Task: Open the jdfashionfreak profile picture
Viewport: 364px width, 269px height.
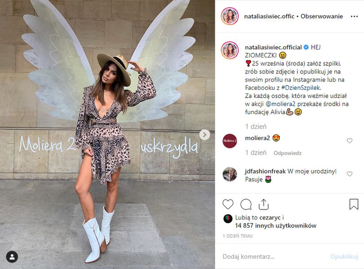Action: (230, 174)
